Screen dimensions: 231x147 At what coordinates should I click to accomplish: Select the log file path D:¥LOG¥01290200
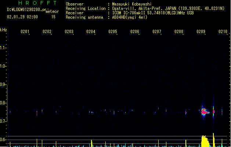point(27,10)
